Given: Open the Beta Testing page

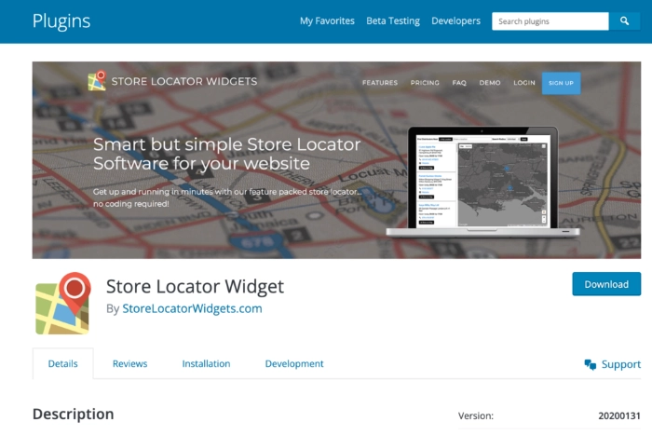Looking at the screenshot, I should [x=393, y=20].
